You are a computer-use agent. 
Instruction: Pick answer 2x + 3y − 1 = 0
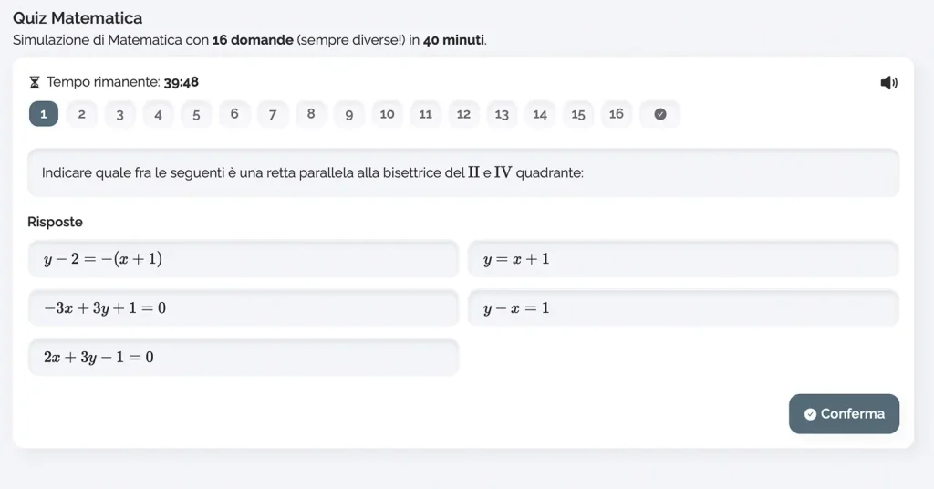tap(243, 358)
